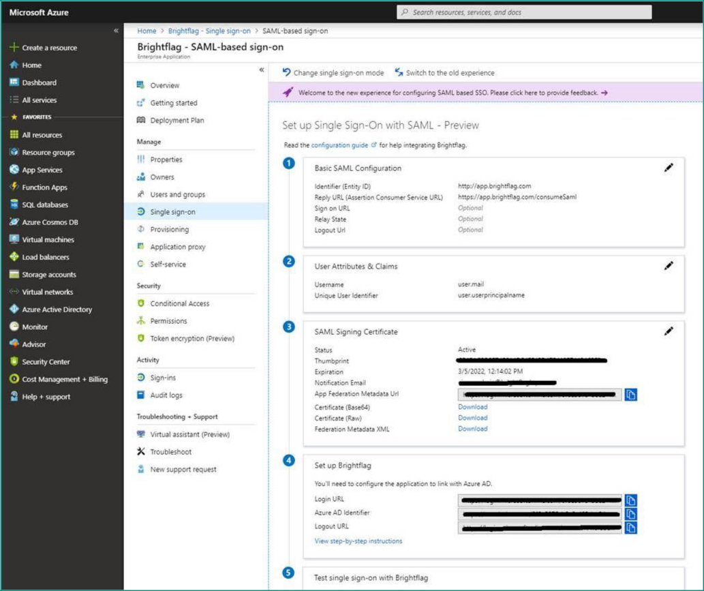This screenshot has height=591, width=704.
Task: Click the All services list icon
Action: [14, 100]
